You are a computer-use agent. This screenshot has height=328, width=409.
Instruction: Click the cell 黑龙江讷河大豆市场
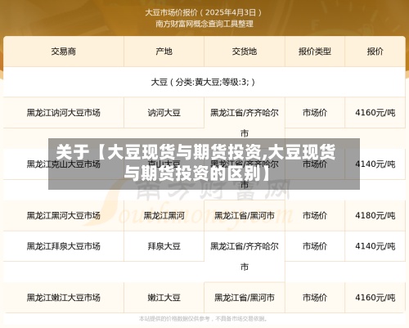point(64,113)
